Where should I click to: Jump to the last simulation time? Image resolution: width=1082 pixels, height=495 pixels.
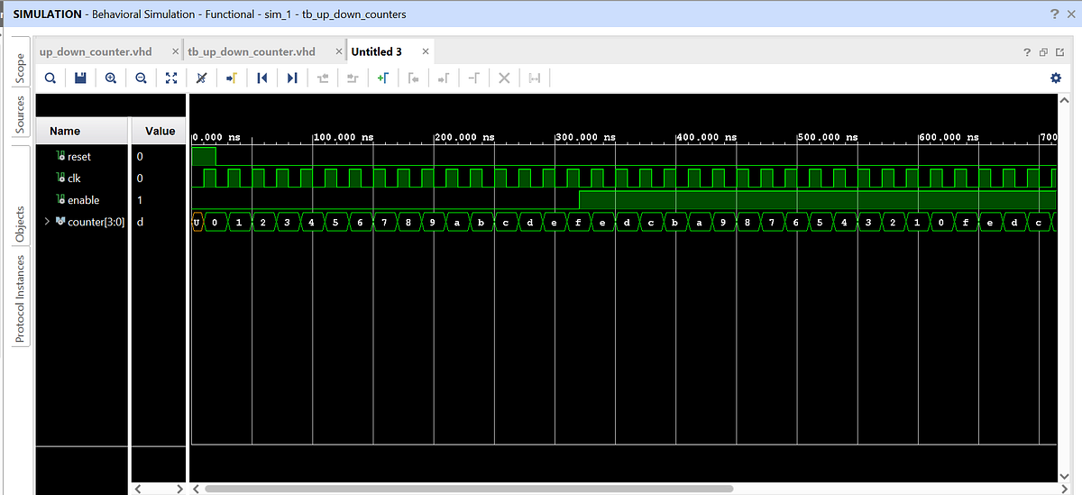coord(292,78)
